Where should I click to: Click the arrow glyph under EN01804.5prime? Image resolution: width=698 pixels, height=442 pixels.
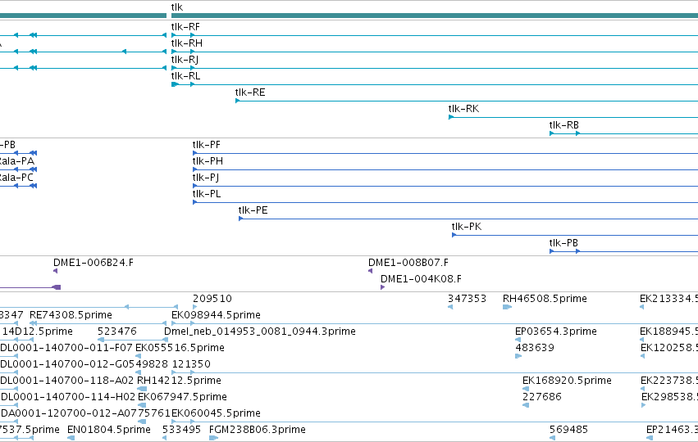[71, 439]
